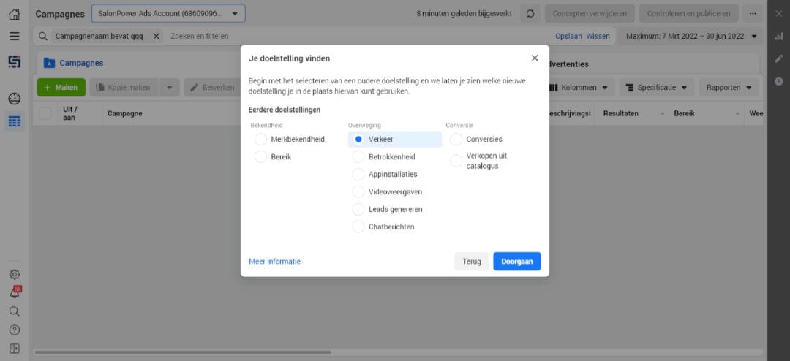Viewport: 790px width, 361px height.
Task: Click the Campagne column header
Action: (x=125, y=113)
